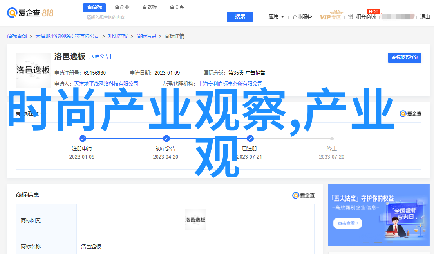Click the 爱企查 logo in progress section

(410, 114)
